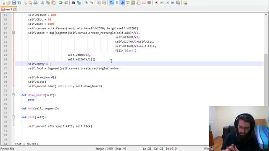Collapse the tick function fold marker
The width and height of the screenshot is (269, 151).
(13, 117)
